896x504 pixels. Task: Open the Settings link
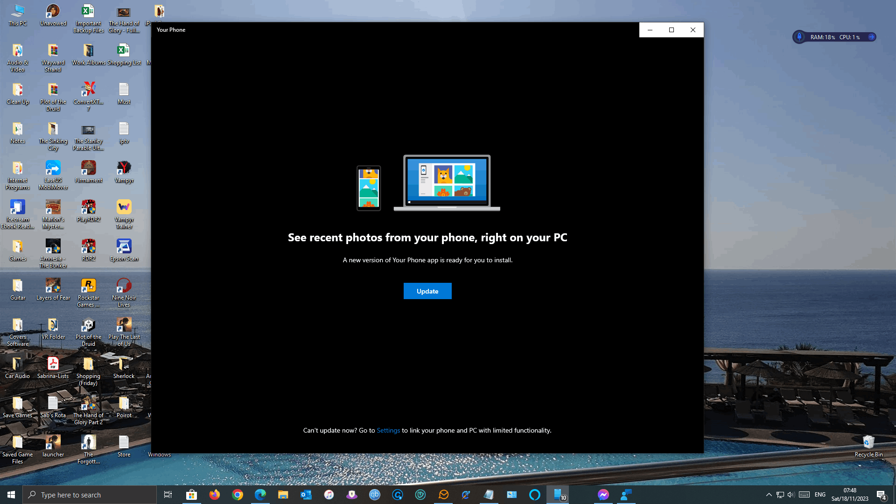point(388,430)
